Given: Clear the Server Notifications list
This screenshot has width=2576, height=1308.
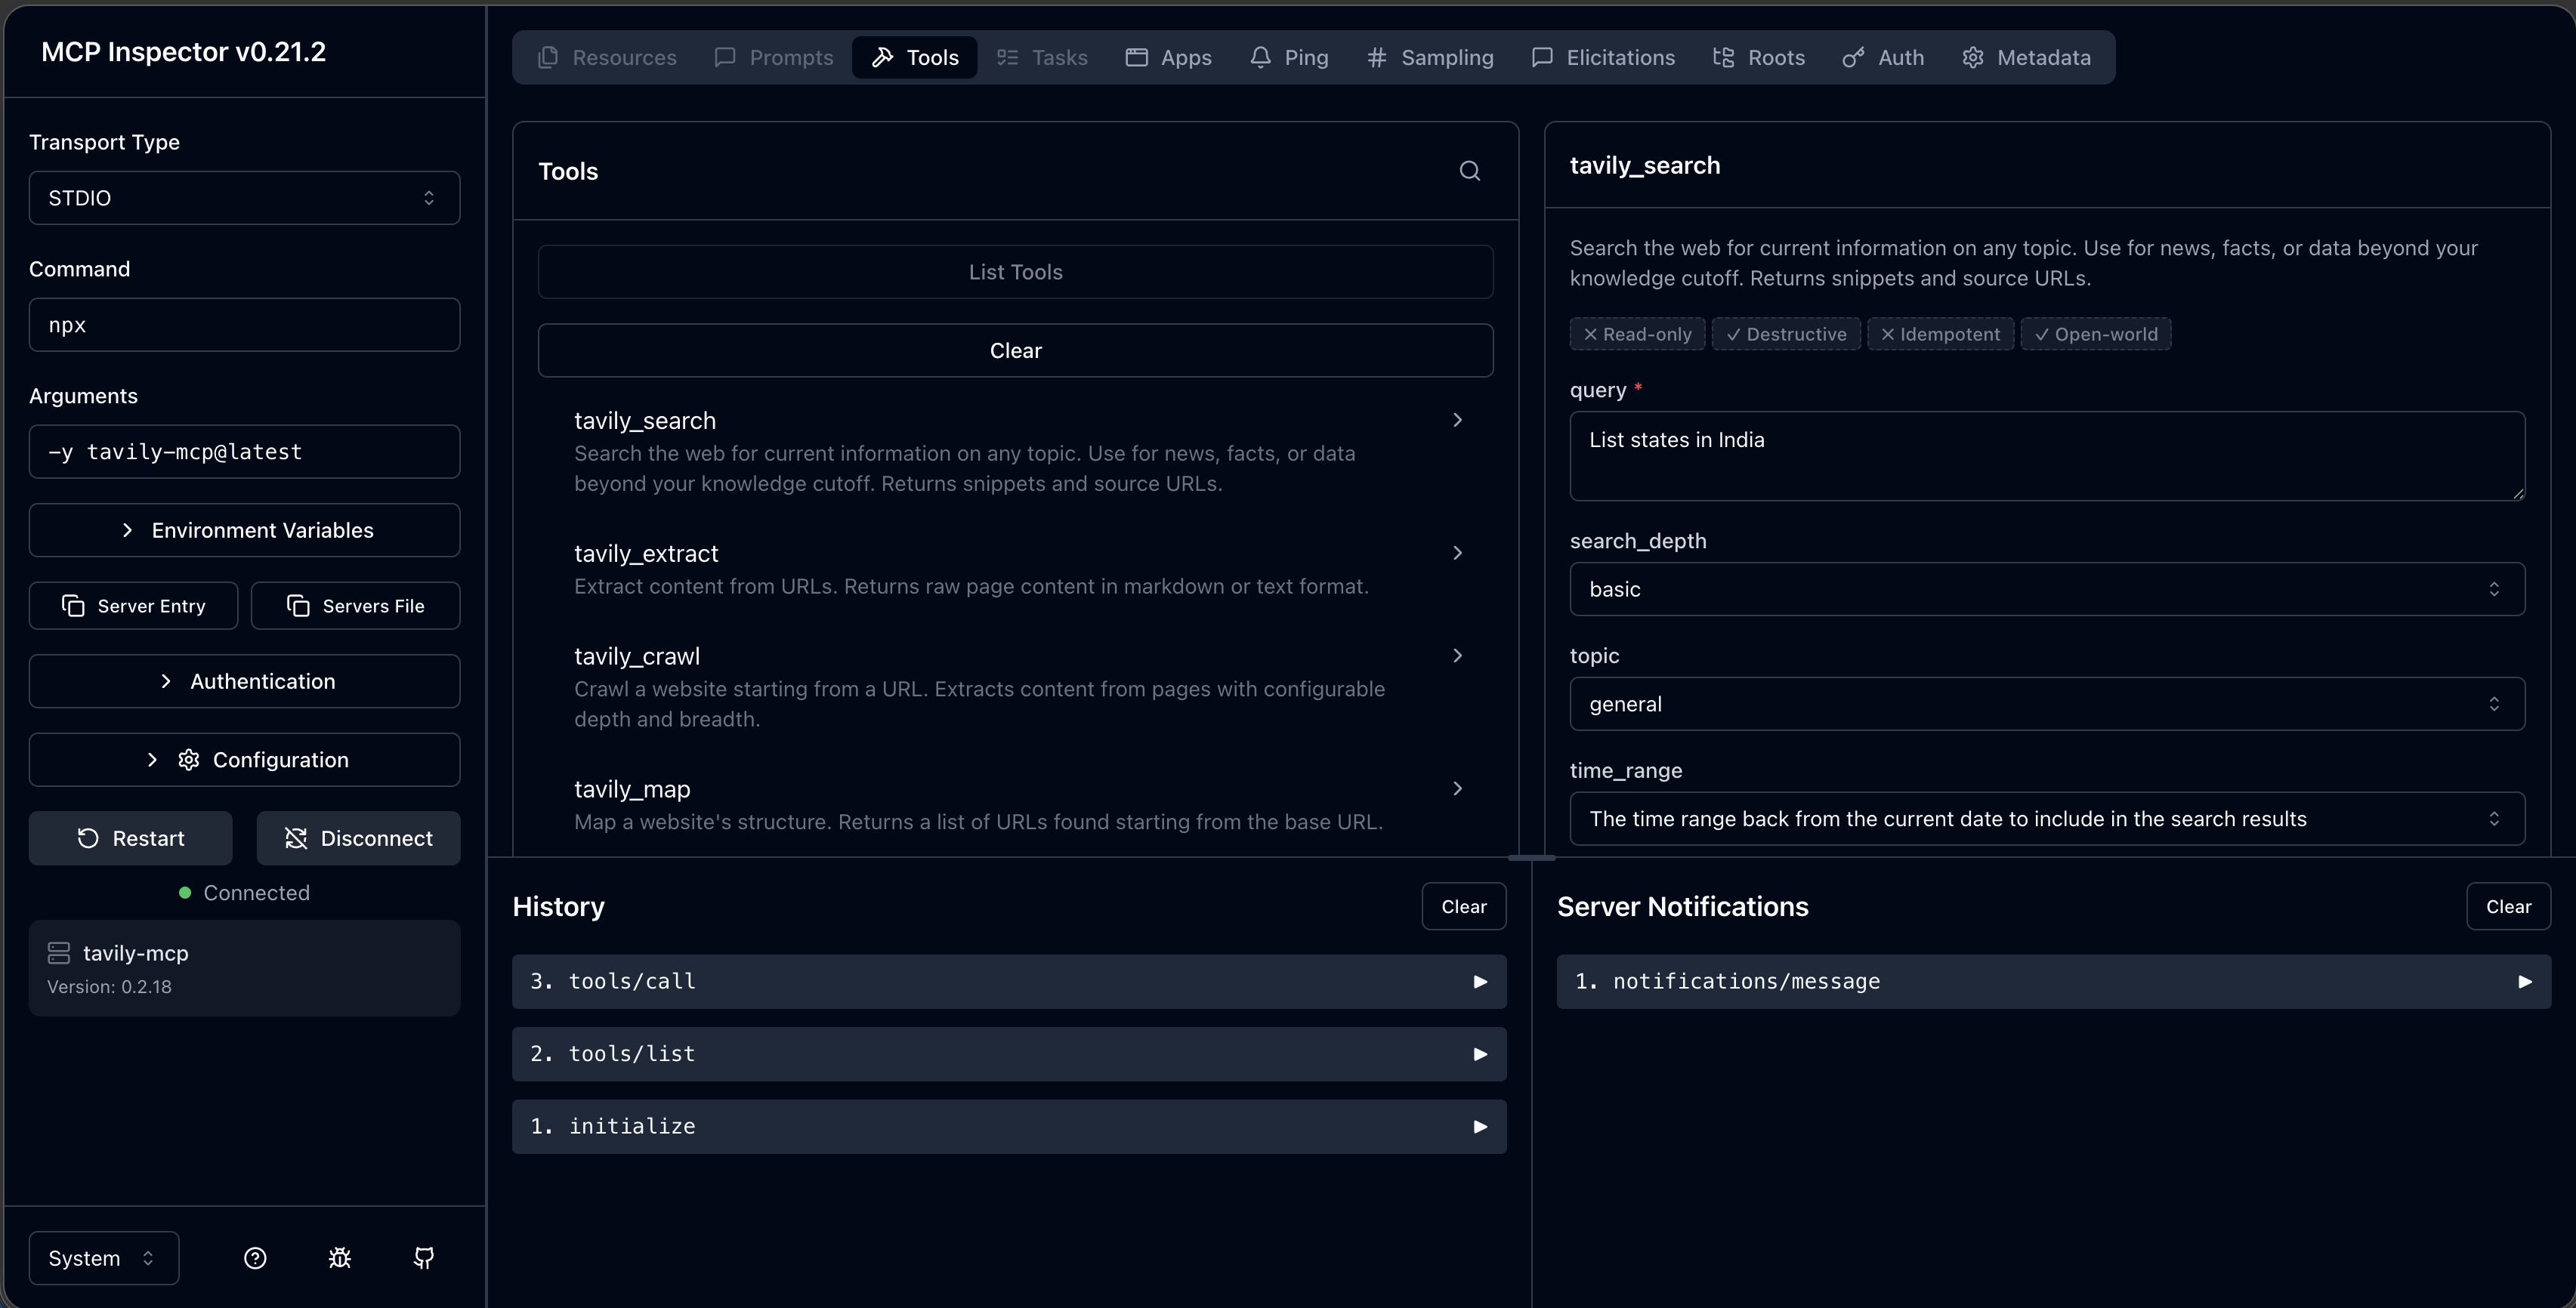Looking at the screenshot, I should point(2508,906).
